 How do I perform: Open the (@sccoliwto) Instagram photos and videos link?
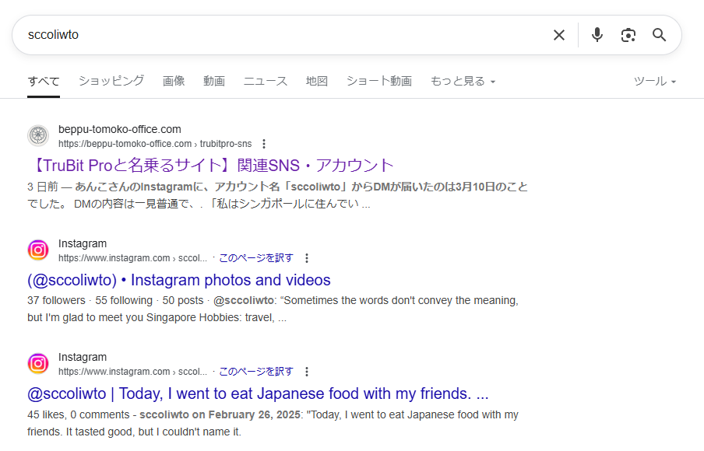tap(178, 280)
